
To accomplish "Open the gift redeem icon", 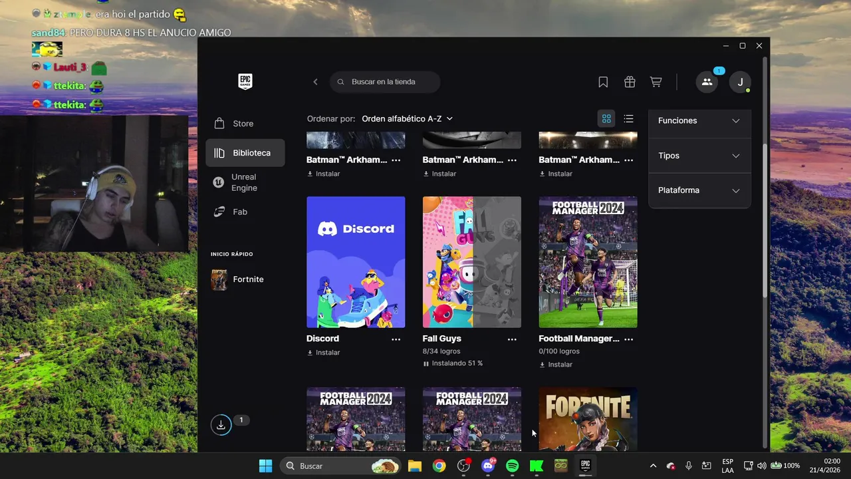I will click(x=630, y=82).
